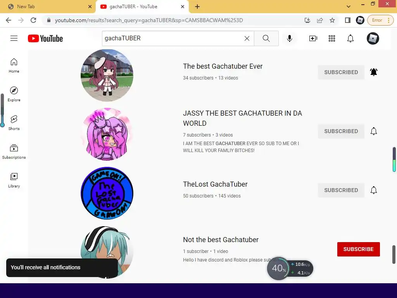
Task: Toggle notifications bell for The best Gachatuber Ever
Action: [373, 72]
